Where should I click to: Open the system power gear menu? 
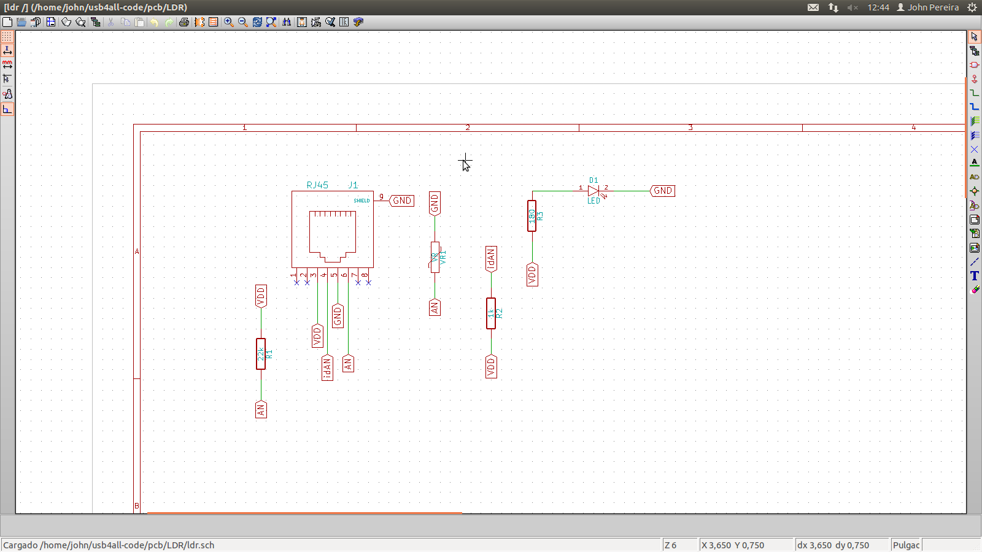tap(972, 7)
